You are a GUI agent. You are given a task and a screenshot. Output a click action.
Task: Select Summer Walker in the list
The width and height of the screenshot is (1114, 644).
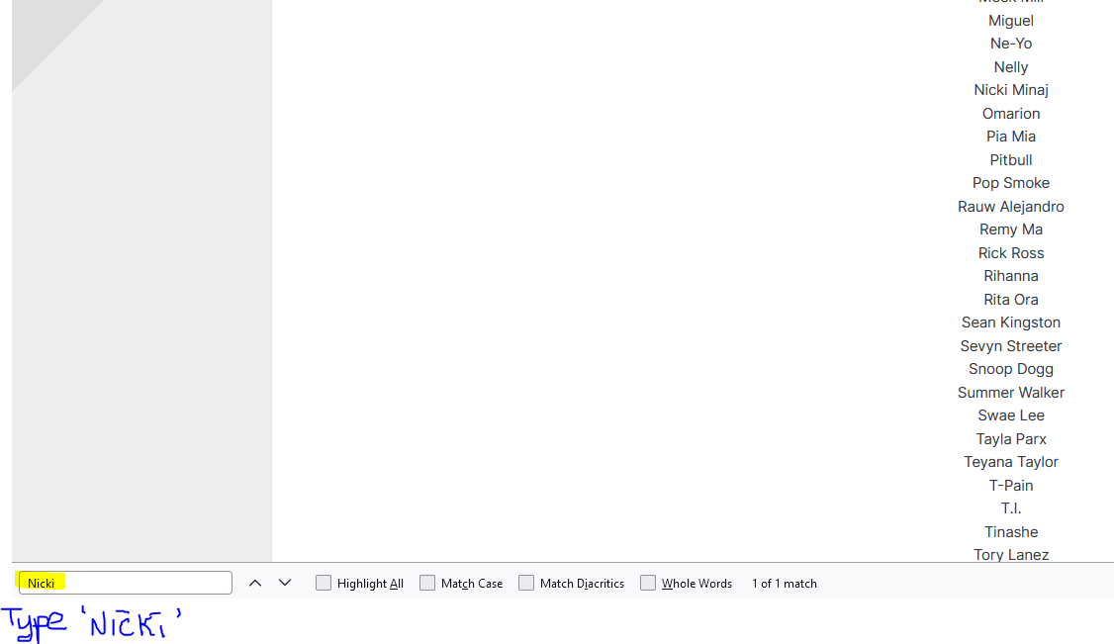coord(1011,393)
